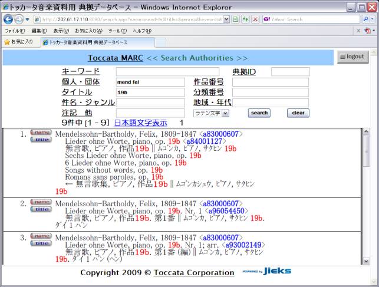This screenshot has height=287, width=379.
Task: Click the name button for result 2
Action: tap(41, 202)
